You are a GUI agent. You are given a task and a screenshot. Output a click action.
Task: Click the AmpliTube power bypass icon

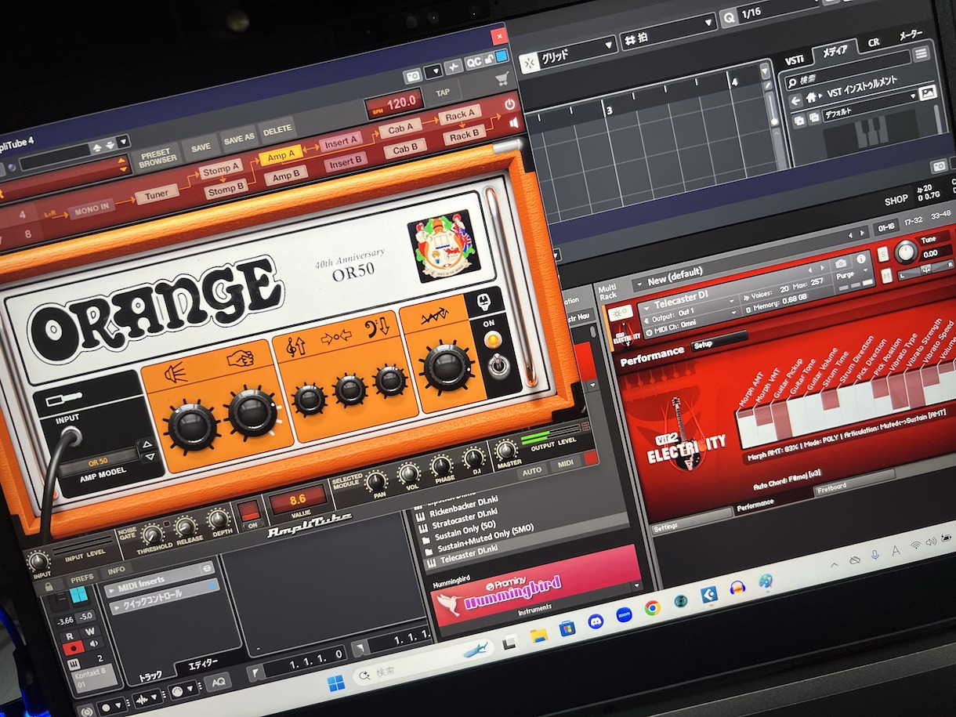tap(510, 104)
